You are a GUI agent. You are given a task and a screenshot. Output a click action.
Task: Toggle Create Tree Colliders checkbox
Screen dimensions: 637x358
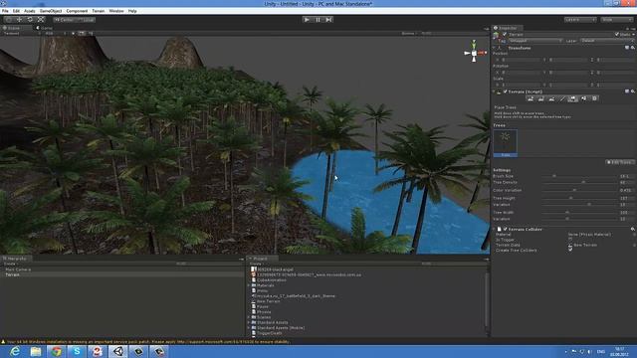click(570, 250)
